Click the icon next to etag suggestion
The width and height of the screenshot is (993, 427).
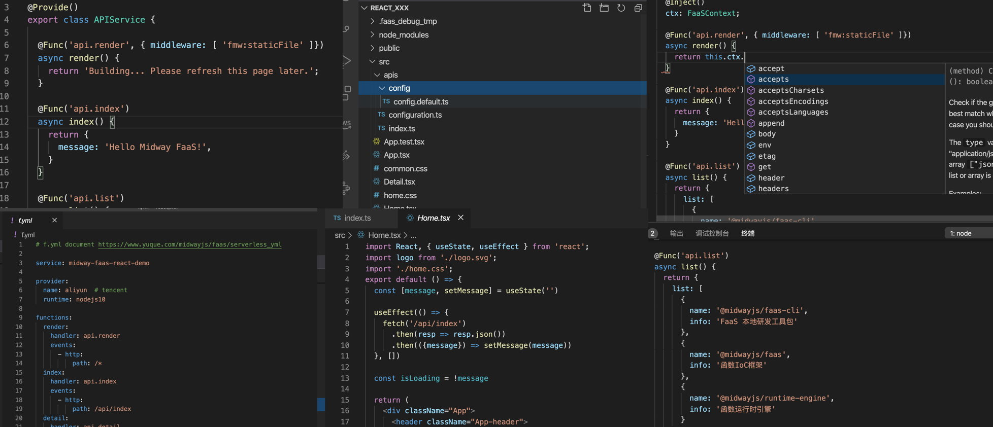tap(751, 156)
